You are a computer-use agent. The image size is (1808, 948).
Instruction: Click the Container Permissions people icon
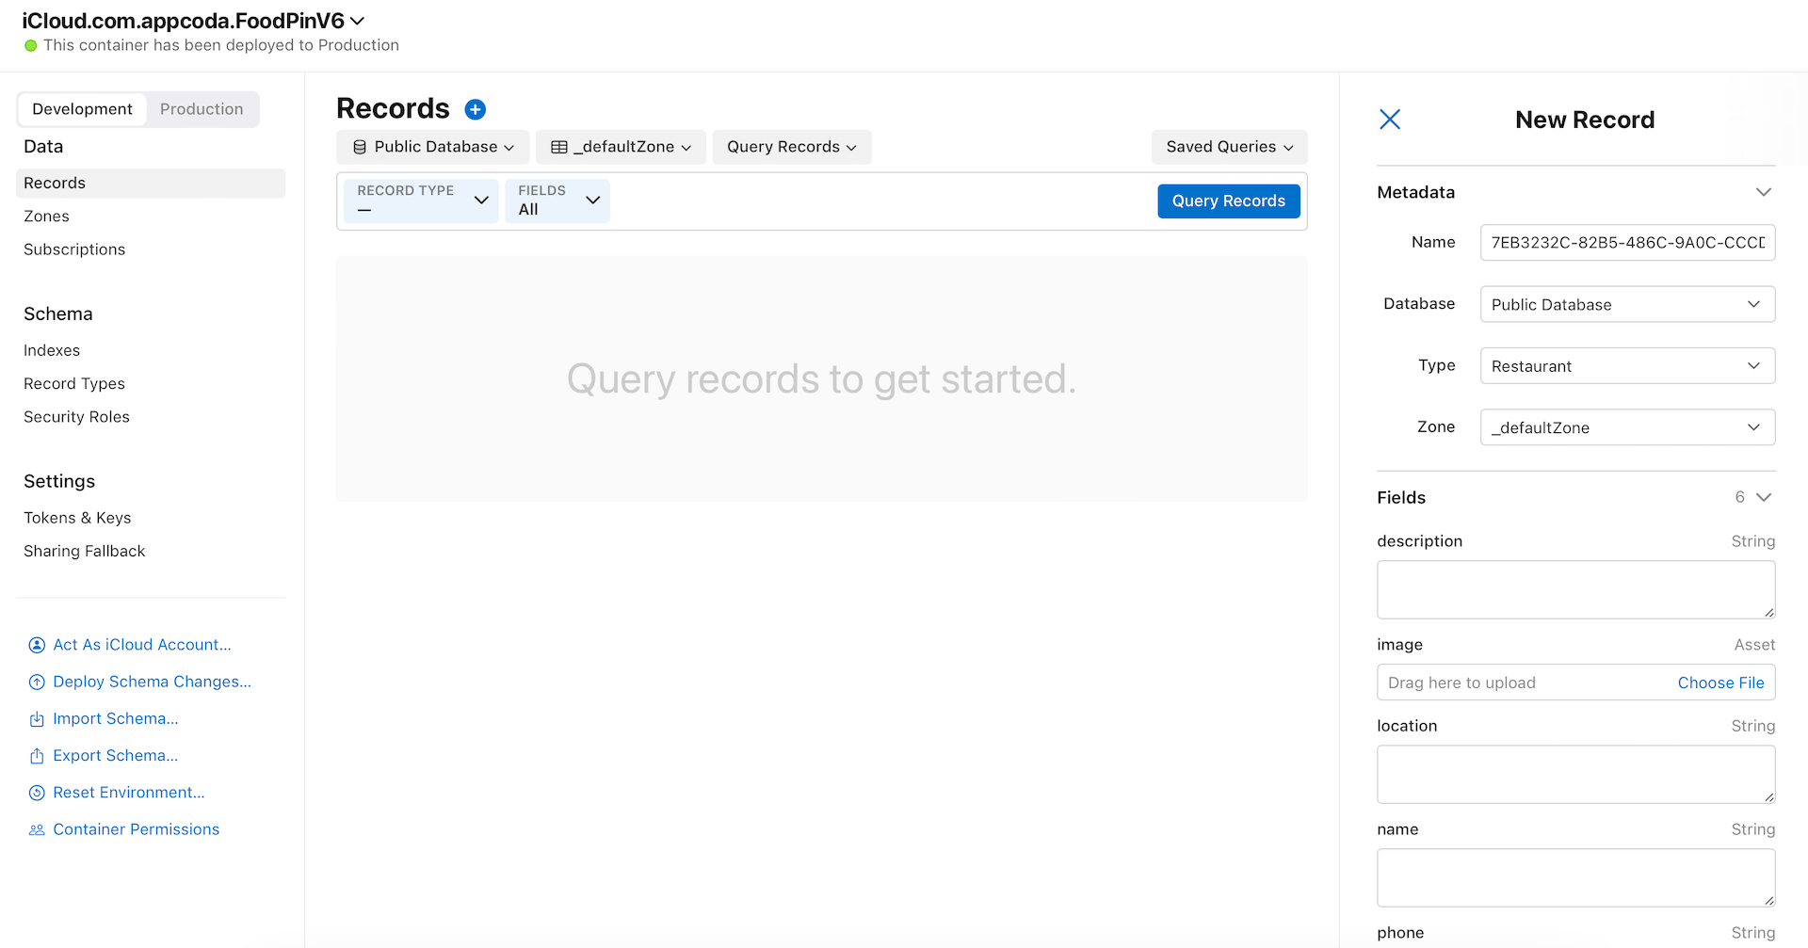point(37,829)
